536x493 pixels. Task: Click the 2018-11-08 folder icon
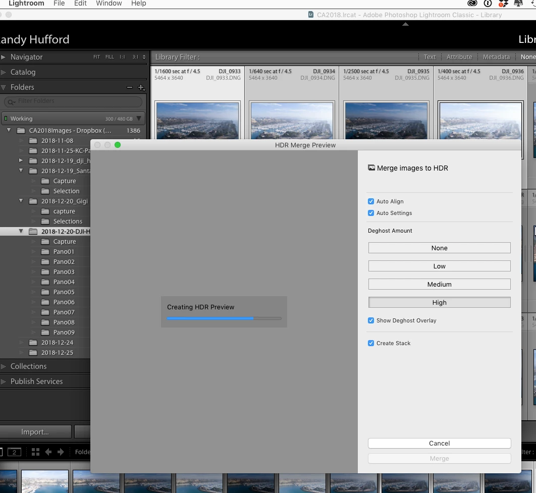click(33, 141)
